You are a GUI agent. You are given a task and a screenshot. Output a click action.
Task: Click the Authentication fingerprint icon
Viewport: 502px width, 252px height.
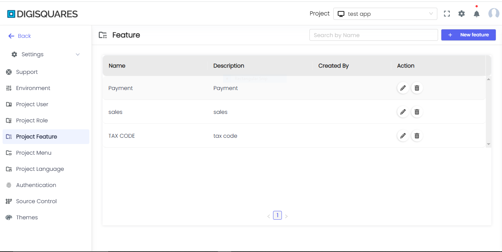click(x=9, y=185)
